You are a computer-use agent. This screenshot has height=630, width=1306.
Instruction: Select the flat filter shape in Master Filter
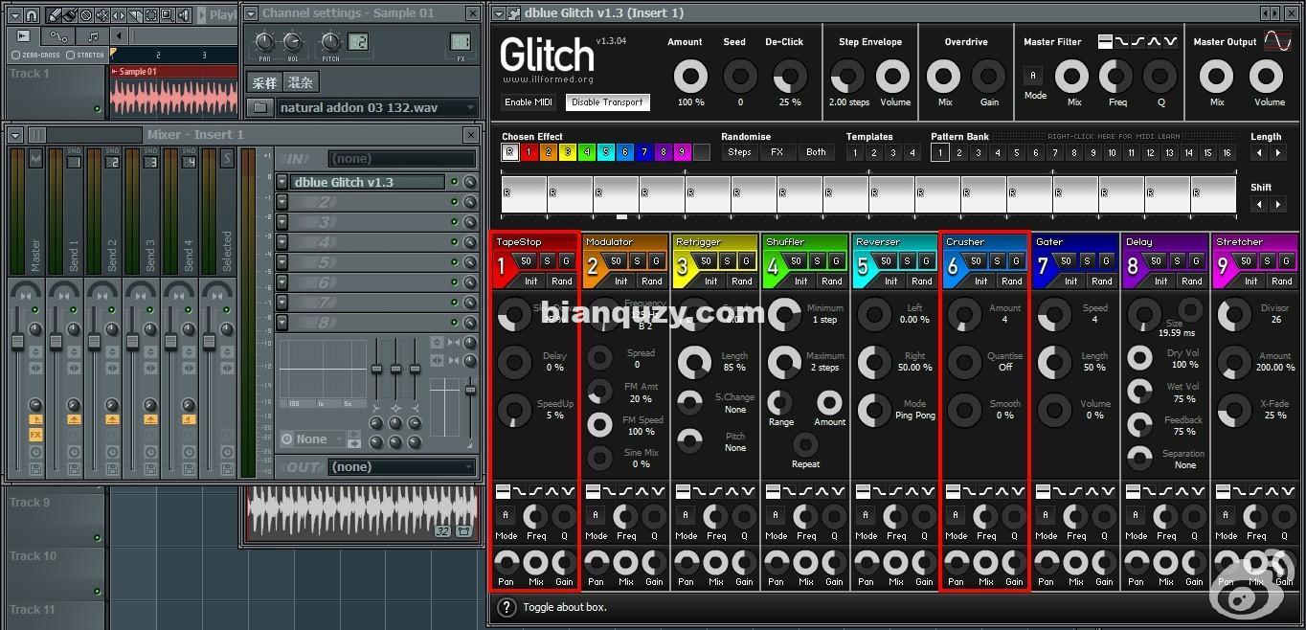point(1106,41)
